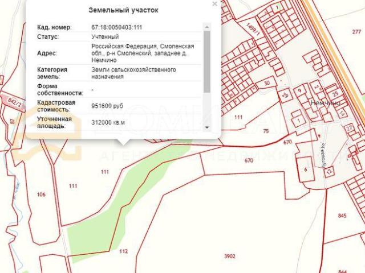Screen dimensions: 365x273
Task: Click the Кадастровая стоимость label
Action: (x=56, y=106)
